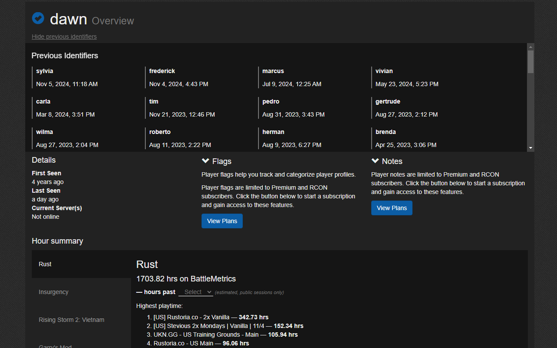557x348 pixels.
Task: Click the identifier 'marcus'
Action: [x=272, y=71]
